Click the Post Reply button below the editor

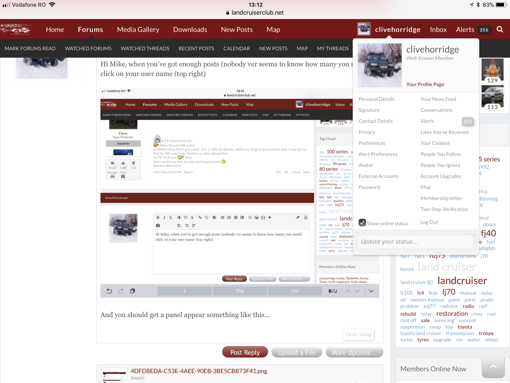pyautogui.click(x=245, y=352)
